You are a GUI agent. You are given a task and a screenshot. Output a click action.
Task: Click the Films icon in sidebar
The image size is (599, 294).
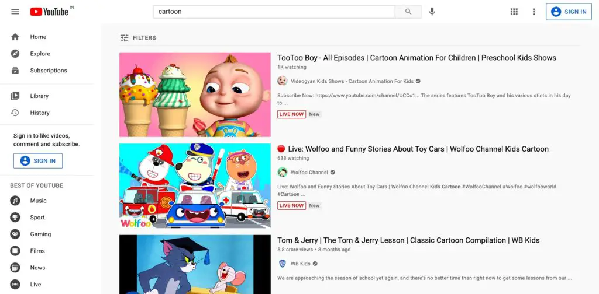15,251
